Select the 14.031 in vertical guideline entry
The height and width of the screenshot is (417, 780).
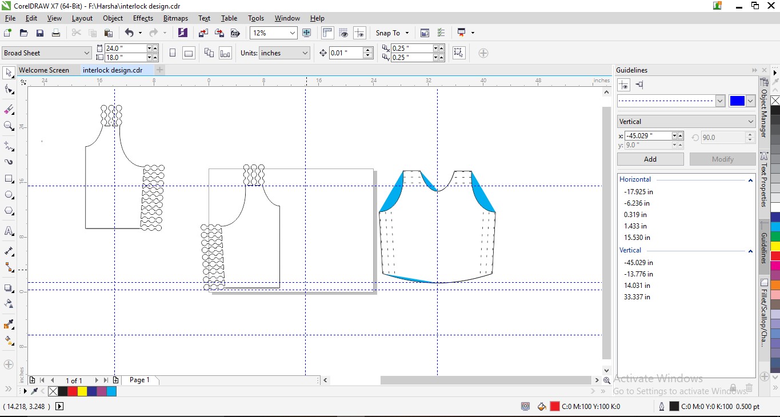(637, 286)
